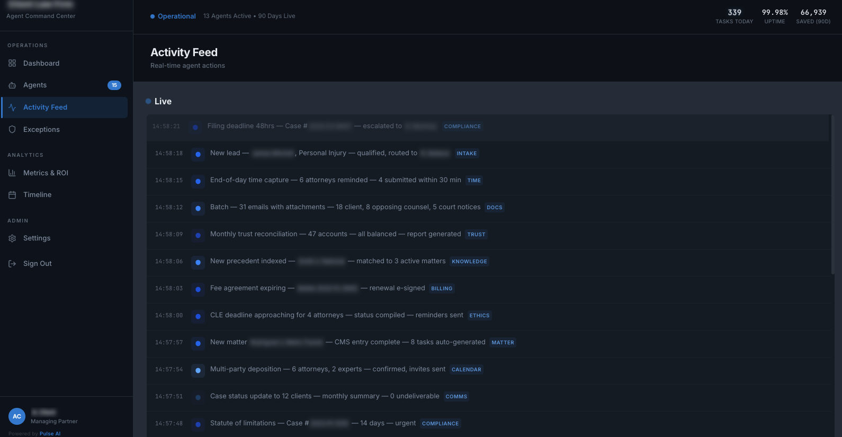Viewport: 842px width, 437px height.
Task: Click the Activity Feed pulse icon
Action: click(12, 108)
